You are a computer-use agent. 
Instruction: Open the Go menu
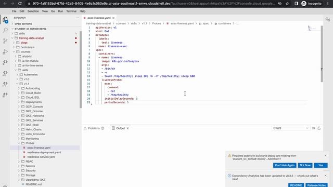pyautogui.click(x=53, y=11)
